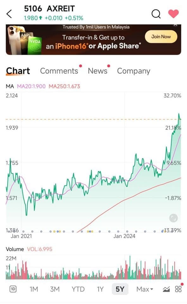Tap the Join Now button
The width and height of the screenshot is (187, 304).
coord(161,37)
